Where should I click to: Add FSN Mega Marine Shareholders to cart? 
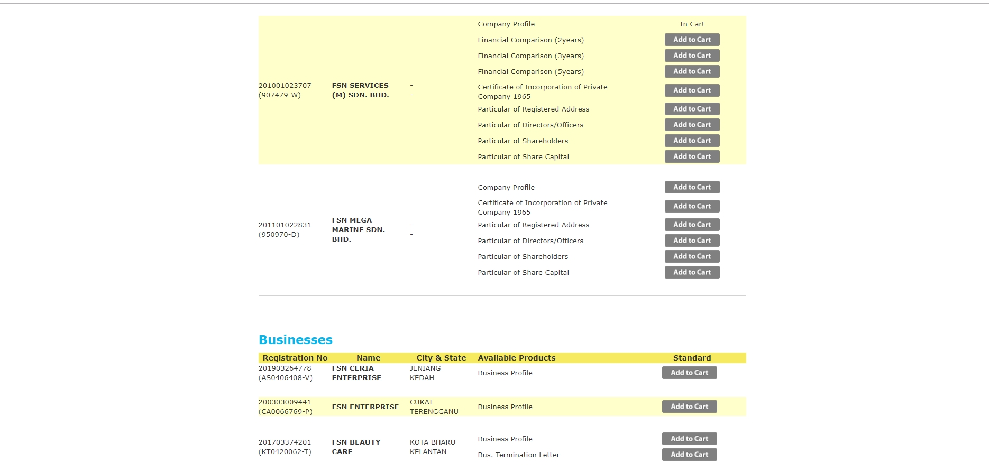(x=692, y=256)
